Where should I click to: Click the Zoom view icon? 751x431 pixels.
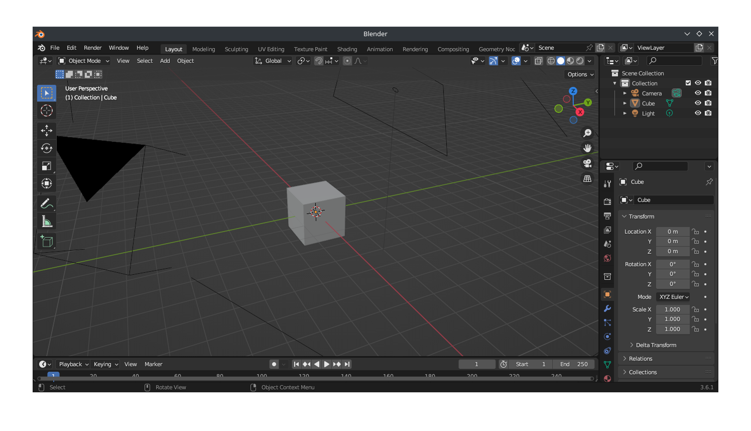coord(587,133)
